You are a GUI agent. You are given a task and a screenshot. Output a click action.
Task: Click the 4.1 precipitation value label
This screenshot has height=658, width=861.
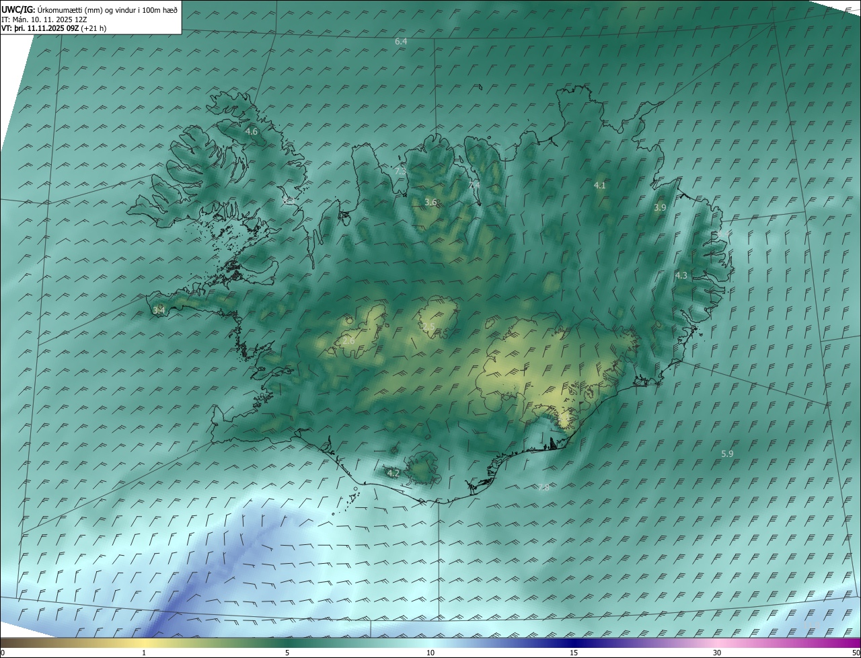tap(600, 186)
